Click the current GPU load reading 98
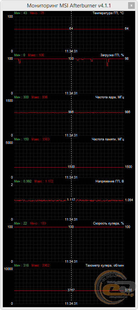This screenshot has height=310, width=138. [x=127, y=59]
